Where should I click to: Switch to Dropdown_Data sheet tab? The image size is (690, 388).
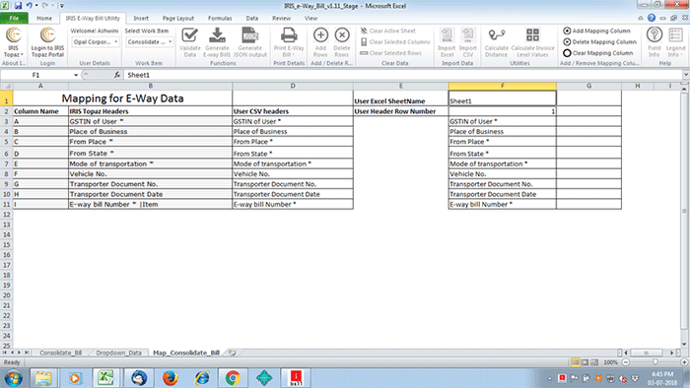(119, 353)
